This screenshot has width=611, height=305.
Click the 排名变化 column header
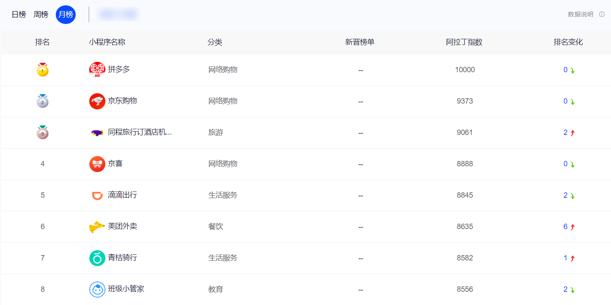[568, 42]
